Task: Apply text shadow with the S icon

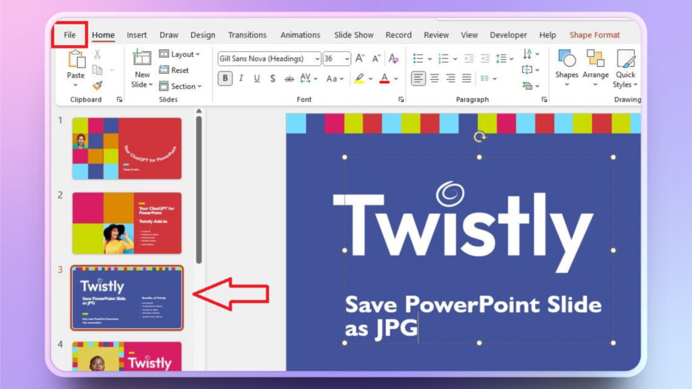Action: 272,78
